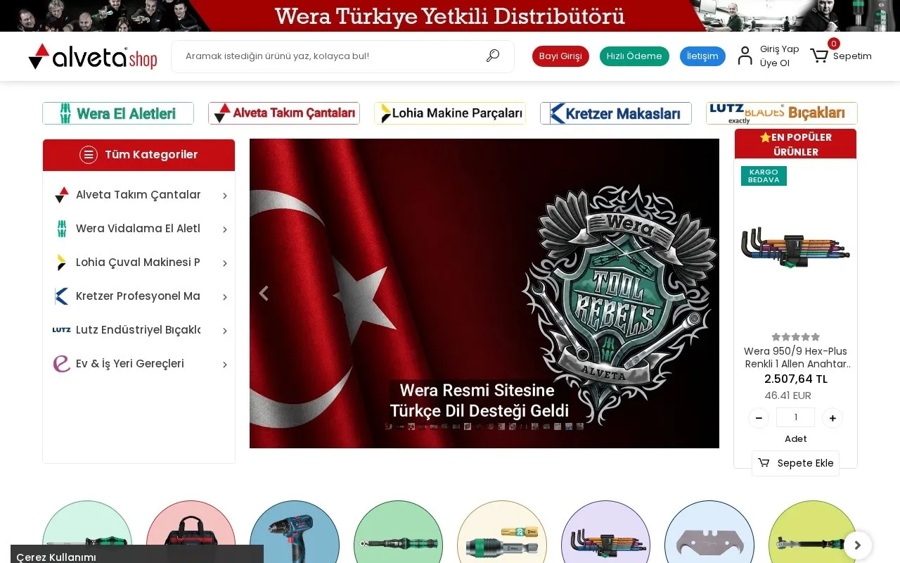900x563 pixels.
Task: Open the Wera El Aletleri brand banner
Action: coord(118,113)
